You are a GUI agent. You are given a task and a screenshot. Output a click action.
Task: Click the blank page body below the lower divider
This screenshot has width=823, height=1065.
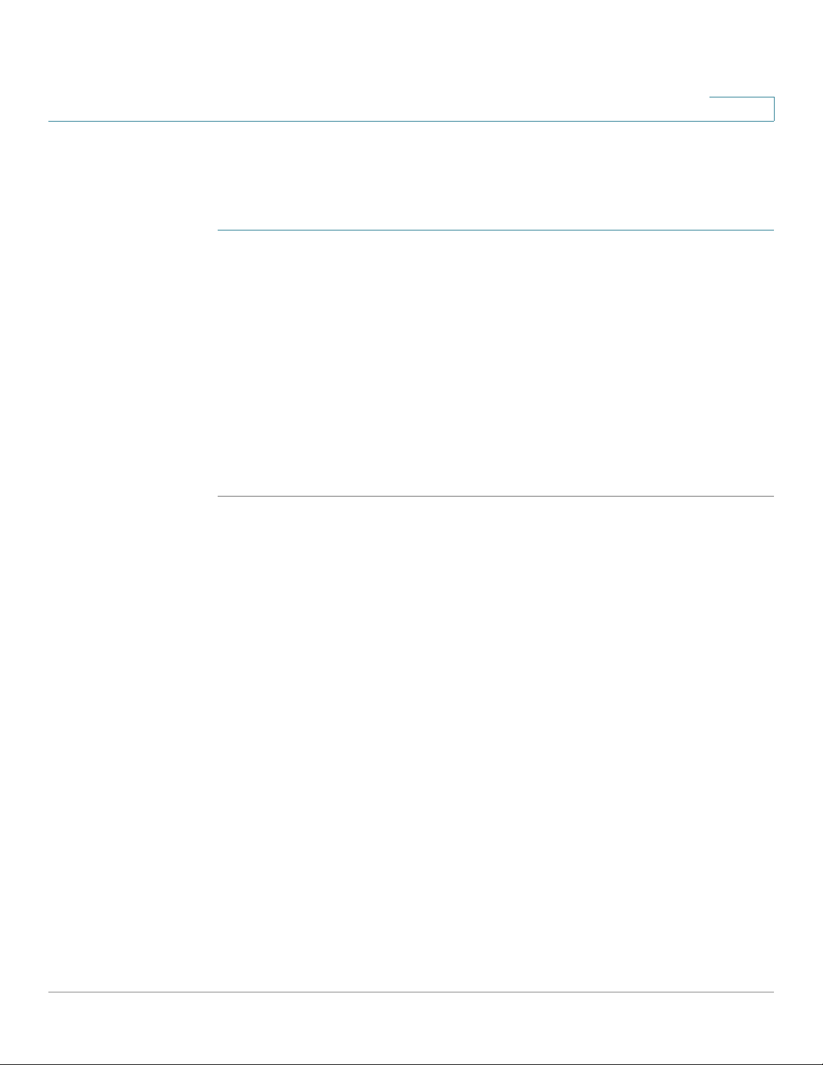click(x=495, y=744)
